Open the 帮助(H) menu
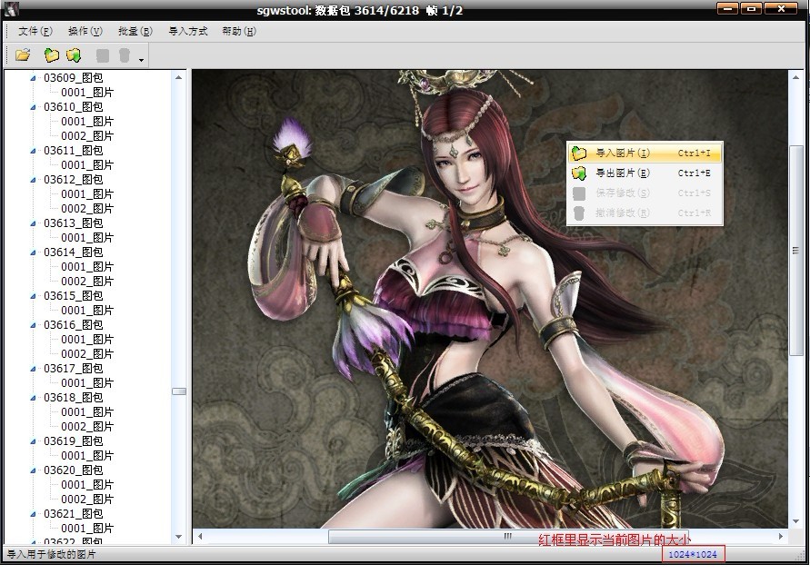Viewport: 810px width, 574px height. (x=238, y=31)
